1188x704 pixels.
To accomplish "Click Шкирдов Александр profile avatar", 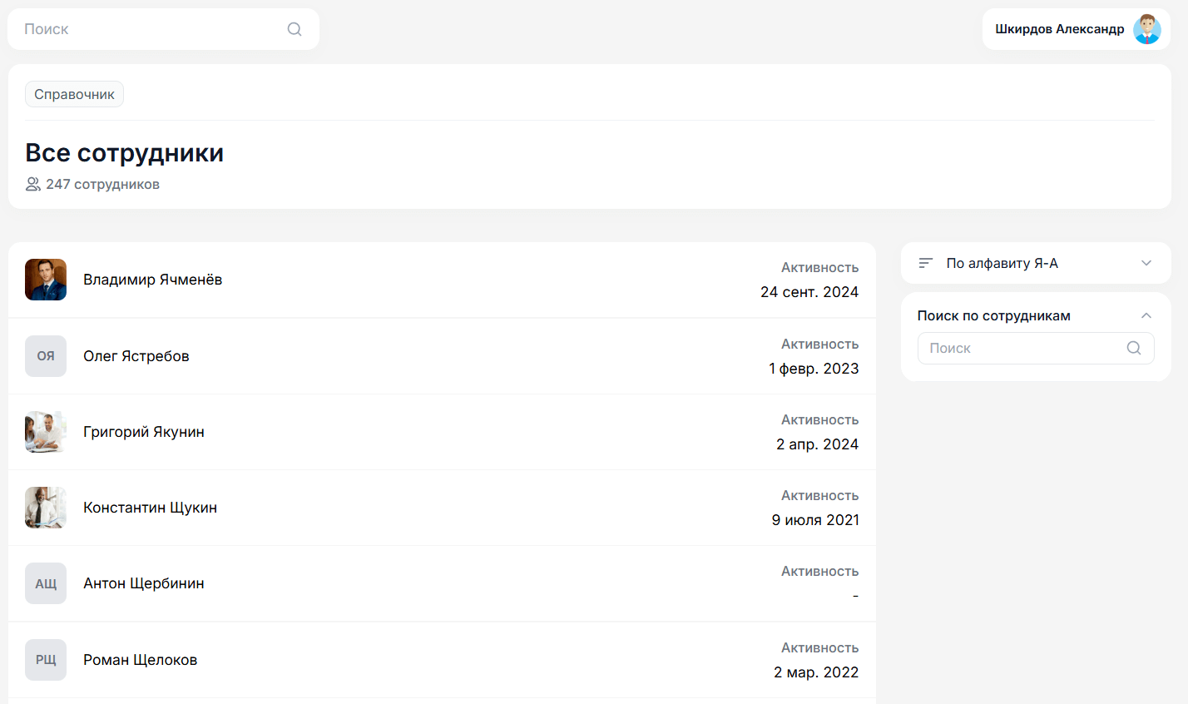I will coord(1146,29).
